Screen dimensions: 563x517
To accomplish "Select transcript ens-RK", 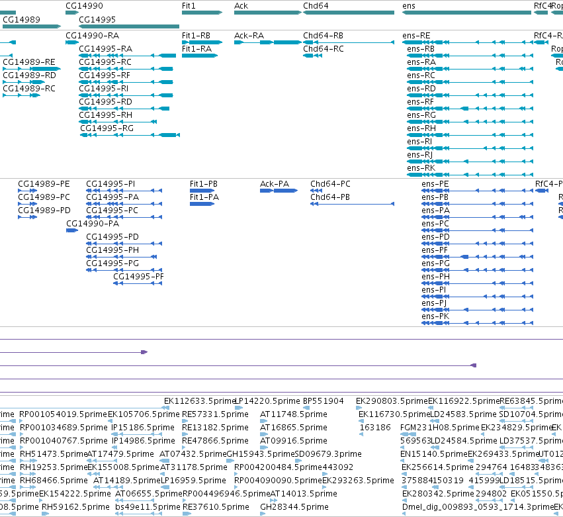I will tap(421, 168).
